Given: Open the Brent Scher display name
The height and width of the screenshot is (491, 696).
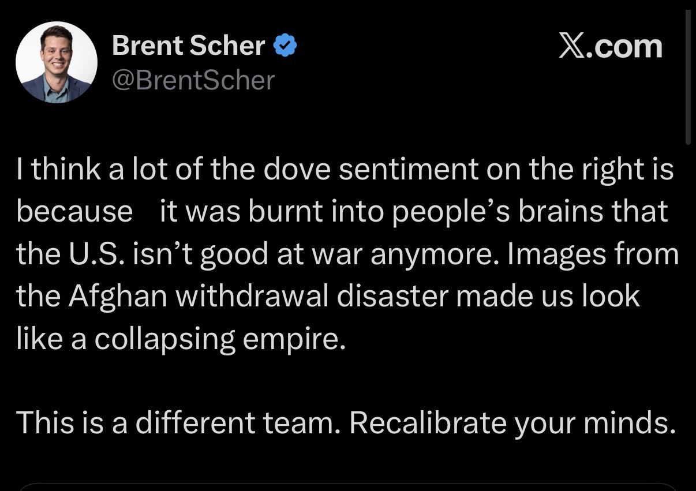Looking at the screenshot, I should click(x=188, y=45).
